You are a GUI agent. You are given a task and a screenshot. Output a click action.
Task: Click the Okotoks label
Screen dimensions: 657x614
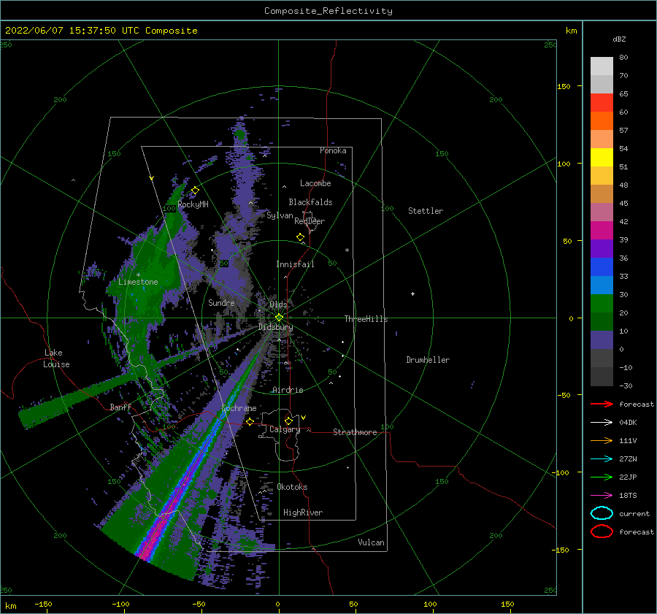point(292,487)
